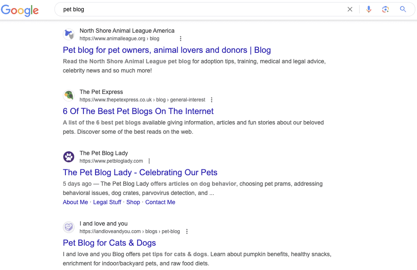This screenshot has height=270, width=417.
Task: Open Google Lens image search
Action: pos(386,9)
